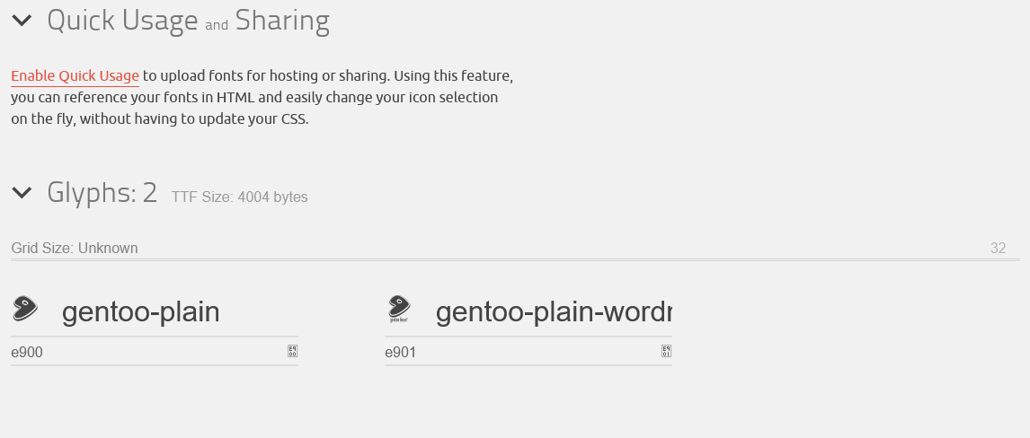Click the TTF Size: 4004 bytes text
This screenshot has width=1030, height=438.
[x=239, y=197]
